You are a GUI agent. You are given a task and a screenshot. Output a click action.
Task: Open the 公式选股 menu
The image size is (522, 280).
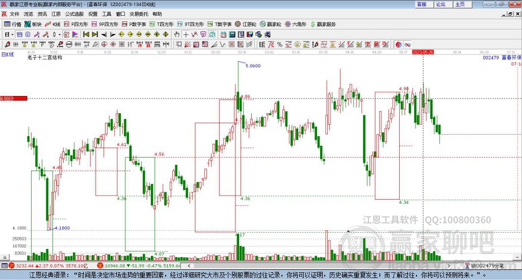pyautogui.click(x=74, y=14)
